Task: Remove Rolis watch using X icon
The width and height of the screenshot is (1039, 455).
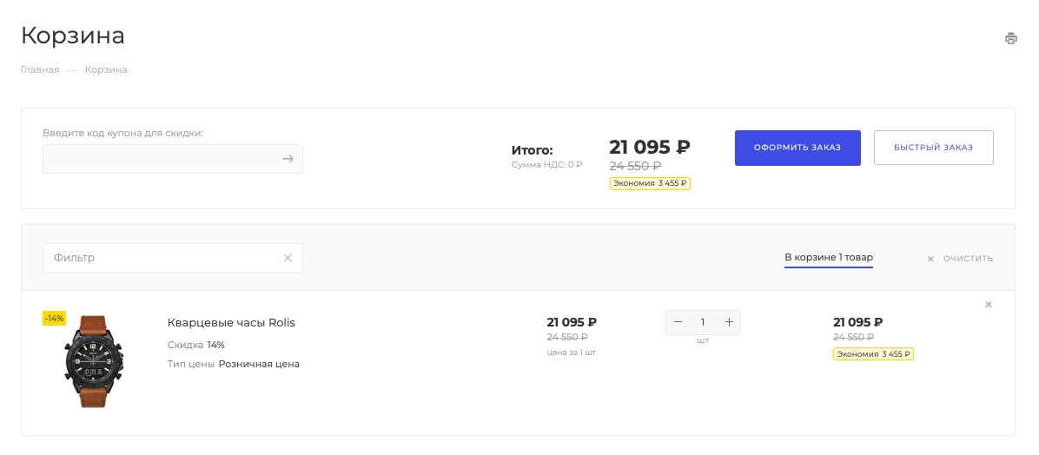Action: click(x=988, y=305)
